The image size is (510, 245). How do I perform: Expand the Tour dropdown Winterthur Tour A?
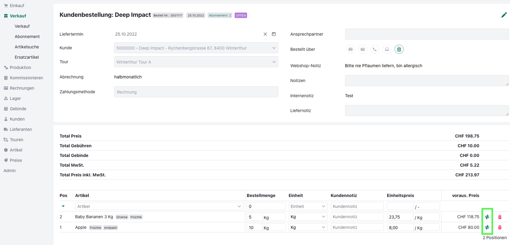196,62
